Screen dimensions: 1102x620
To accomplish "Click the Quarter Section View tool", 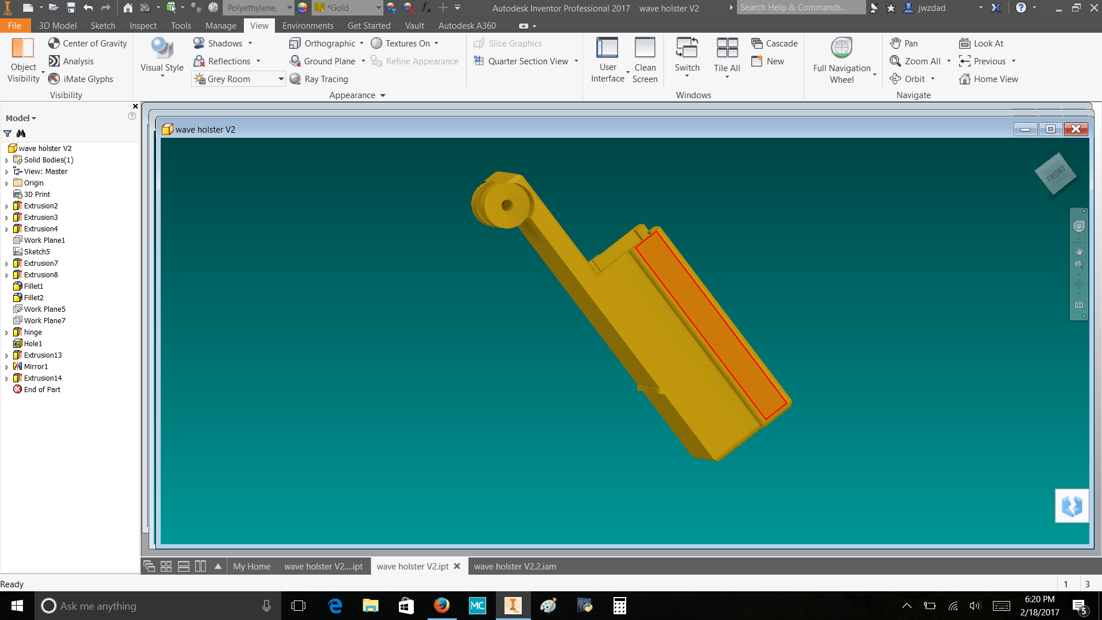I will 521,61.
